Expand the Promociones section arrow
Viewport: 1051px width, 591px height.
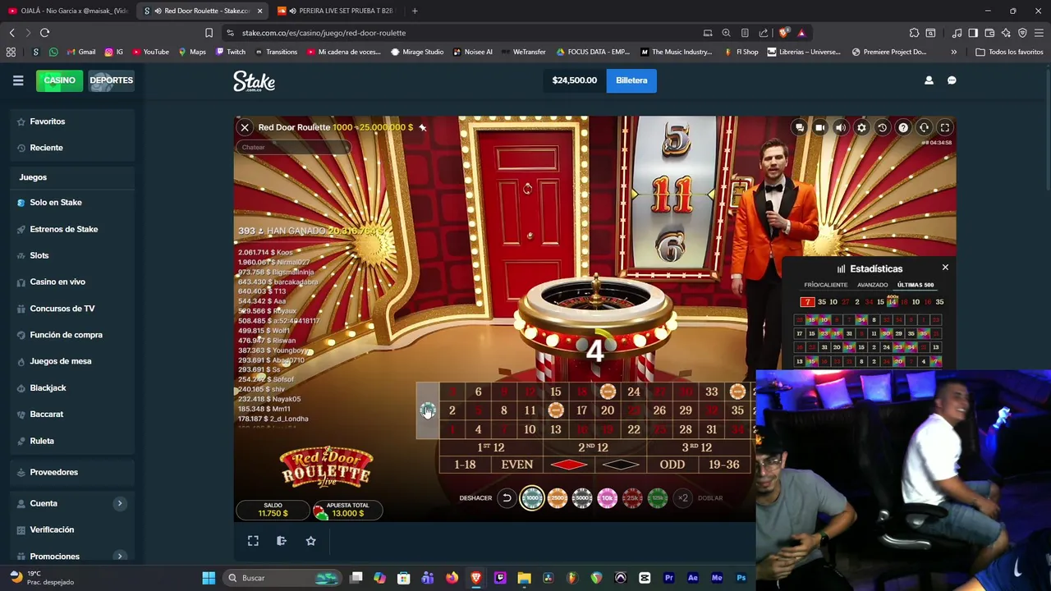tap(120, 557)
